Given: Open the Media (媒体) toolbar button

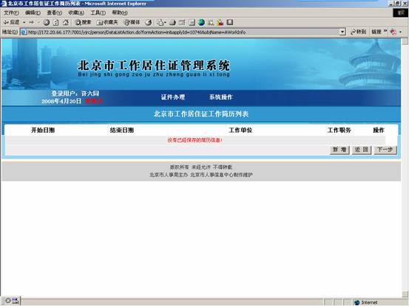Looking at the screenshot, I should point(132,23).
